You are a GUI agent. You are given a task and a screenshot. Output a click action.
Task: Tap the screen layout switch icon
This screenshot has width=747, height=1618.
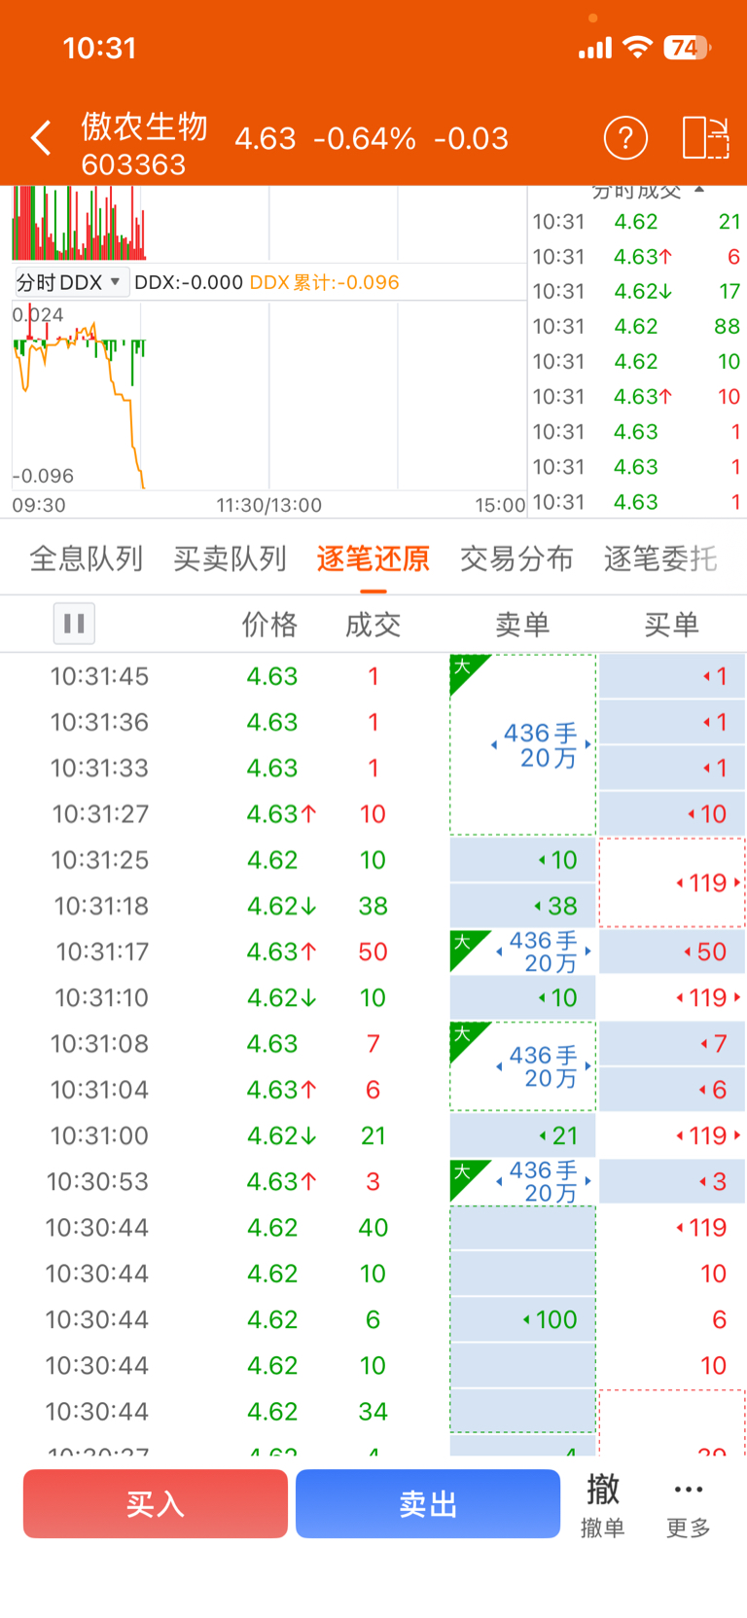pos(705,138)
